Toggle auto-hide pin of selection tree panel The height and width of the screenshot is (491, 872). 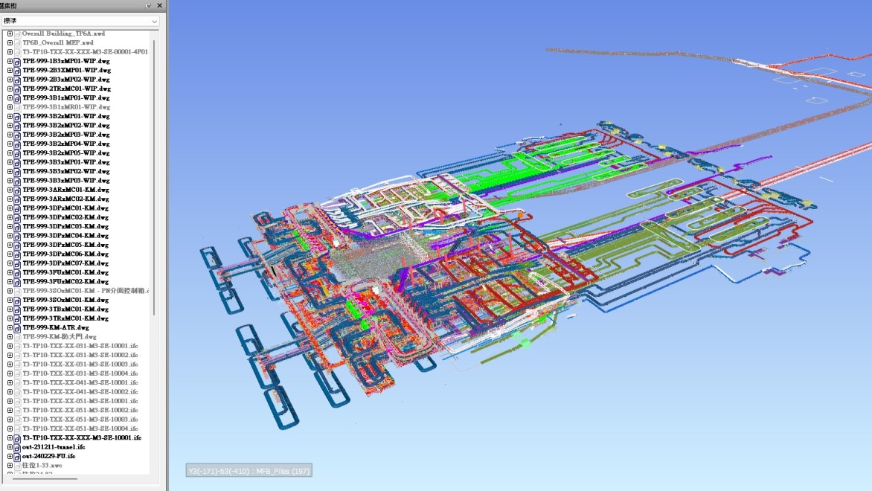pyautogui.click(x=149, y=5)
